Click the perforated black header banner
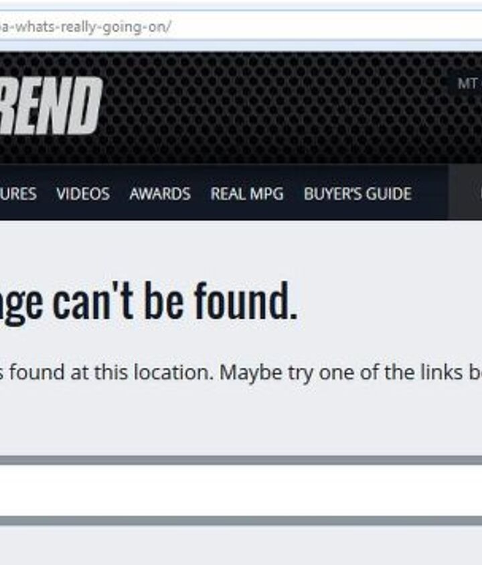The height and width of the screenshot is (565, 482). [x=274, y=108]
